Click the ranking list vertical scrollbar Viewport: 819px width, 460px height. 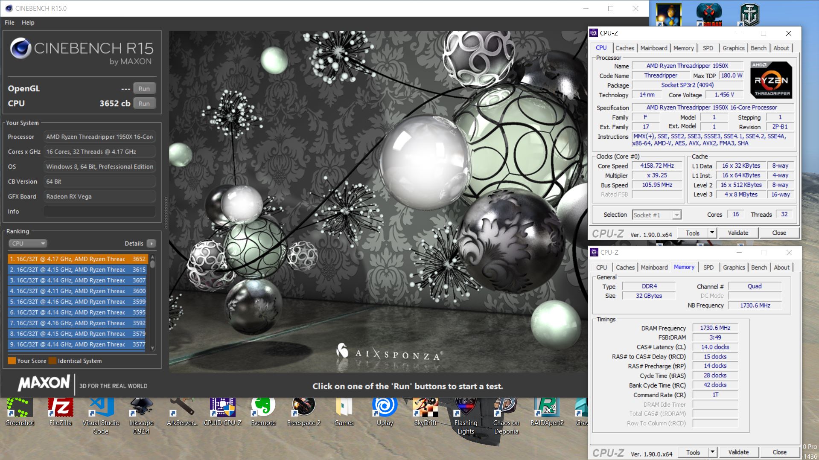[x=152, y=303]
